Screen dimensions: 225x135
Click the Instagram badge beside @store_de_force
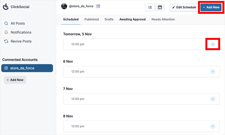[x=98, y=6]
